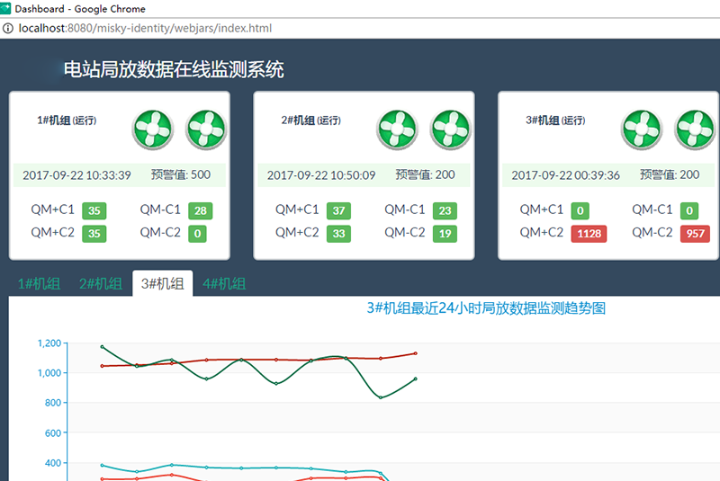720x481 pixels.
Task: Open the 4#机组 tab
Action: point(224,284)
